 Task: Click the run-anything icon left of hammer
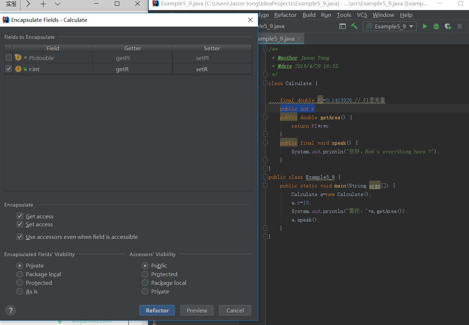pyautogui.click(x=343, y=26)
